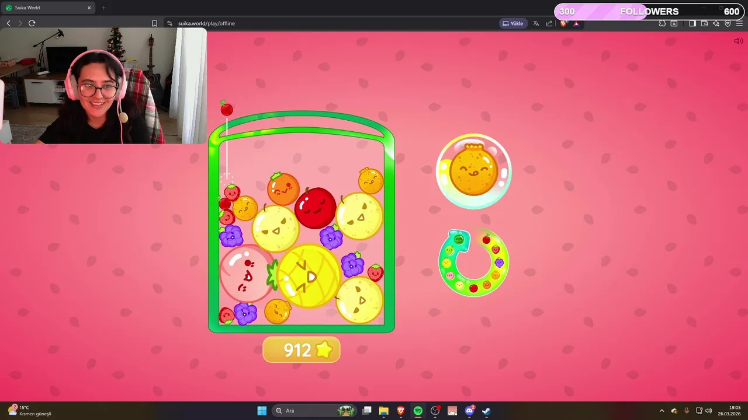Open the page translate icon
Screen dimensions: 748x420
pyautogui.click(x=536, y=23)
